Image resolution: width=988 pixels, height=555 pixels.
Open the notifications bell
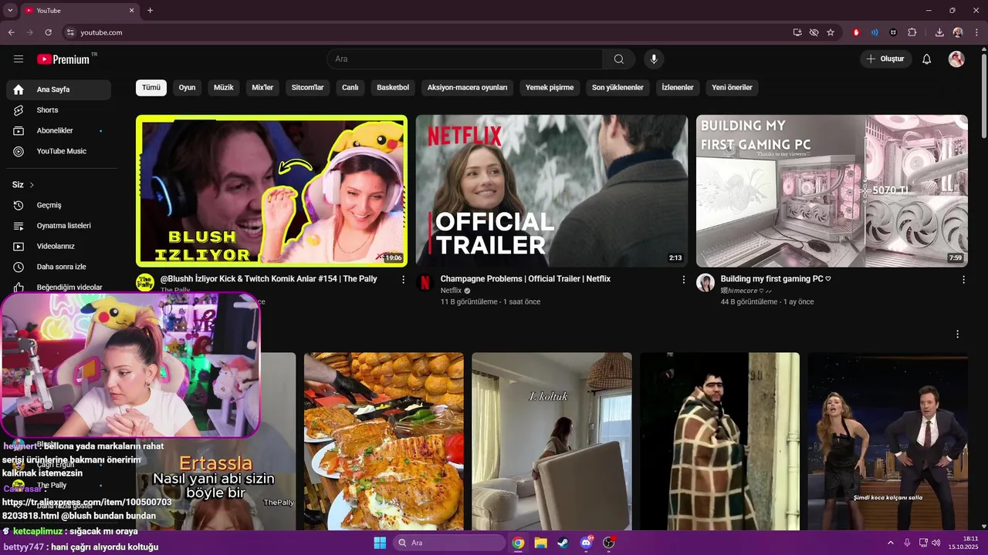click(x=927, y=59)
